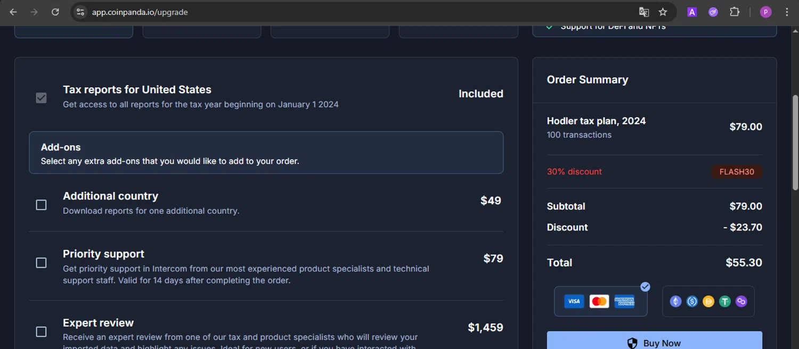Click the shield icon on Buy Now
Screen dimensions: 799x349
click(x=632, y=343)
